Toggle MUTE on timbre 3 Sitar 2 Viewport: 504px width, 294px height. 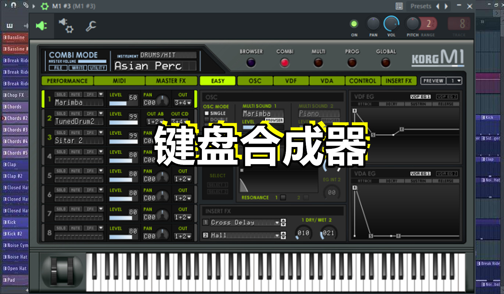[76, 133]
